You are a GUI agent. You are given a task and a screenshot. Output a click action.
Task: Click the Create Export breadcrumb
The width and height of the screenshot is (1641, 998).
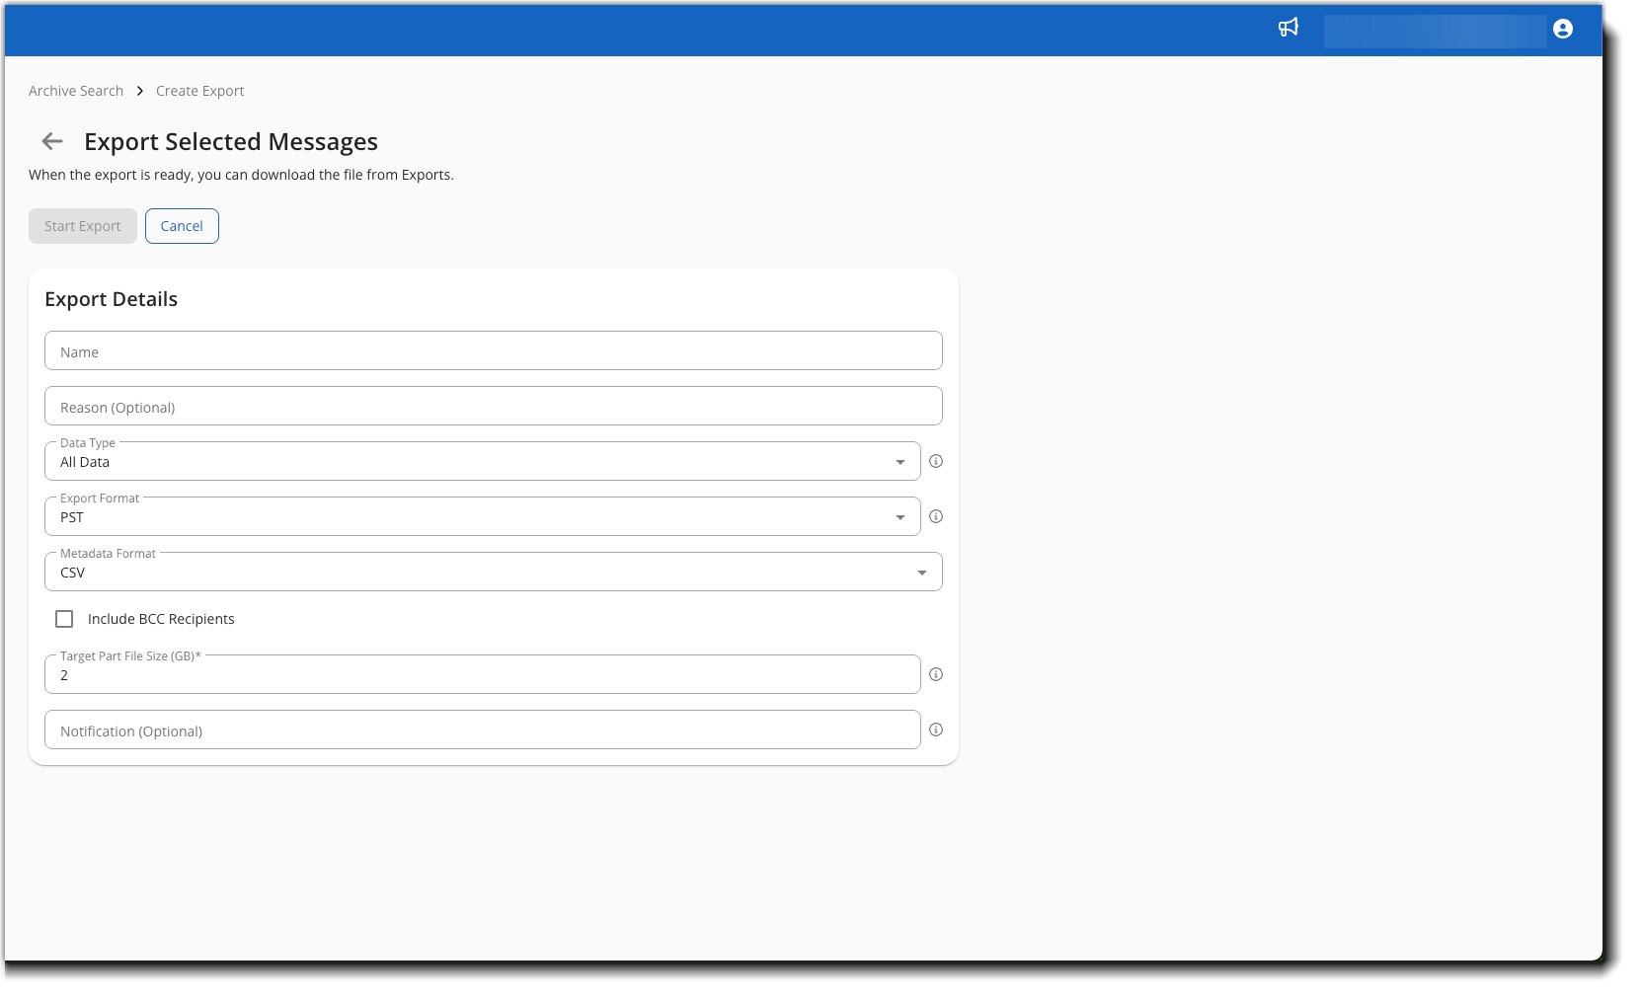(199, 91)
